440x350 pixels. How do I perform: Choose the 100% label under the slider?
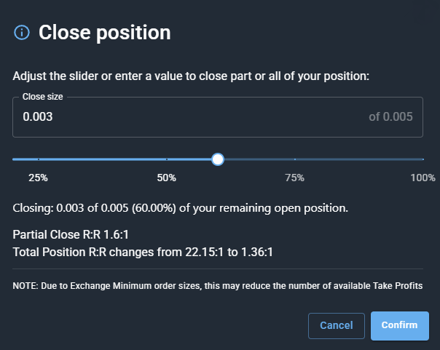click(423, 178)
